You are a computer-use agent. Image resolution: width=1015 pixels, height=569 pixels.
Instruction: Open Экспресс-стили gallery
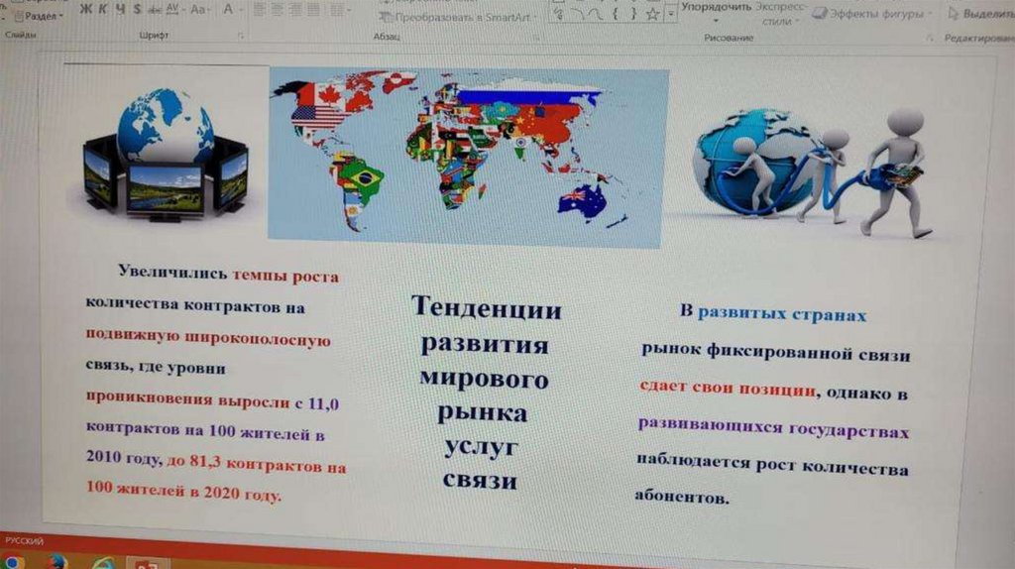point(781,14)
